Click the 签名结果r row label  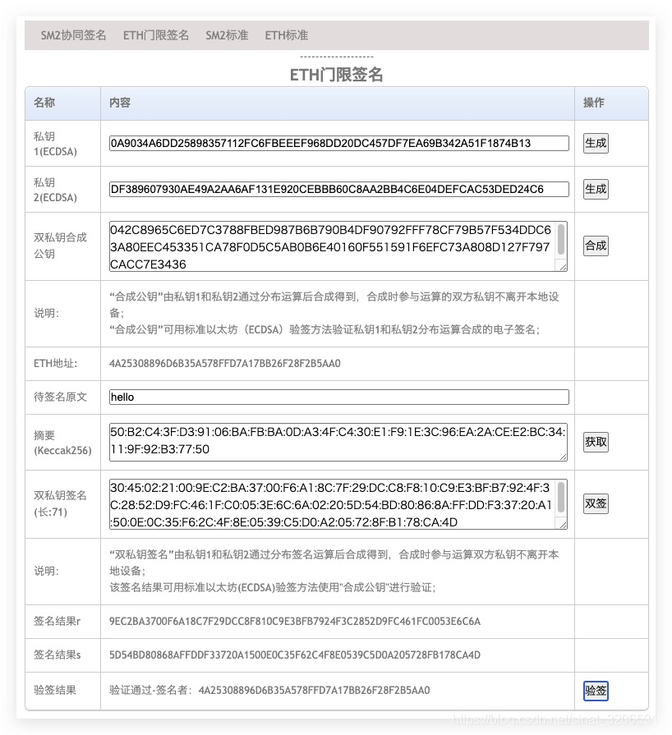[57, 622]
